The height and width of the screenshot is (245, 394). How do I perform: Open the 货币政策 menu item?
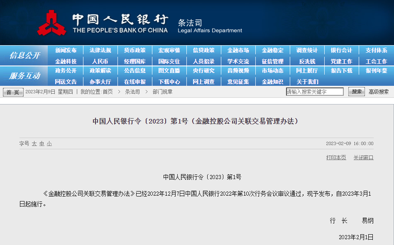(x=135, y=51)
